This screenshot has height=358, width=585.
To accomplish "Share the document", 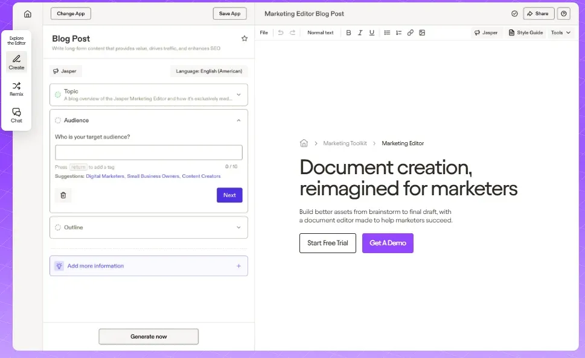I will (539, 14).
